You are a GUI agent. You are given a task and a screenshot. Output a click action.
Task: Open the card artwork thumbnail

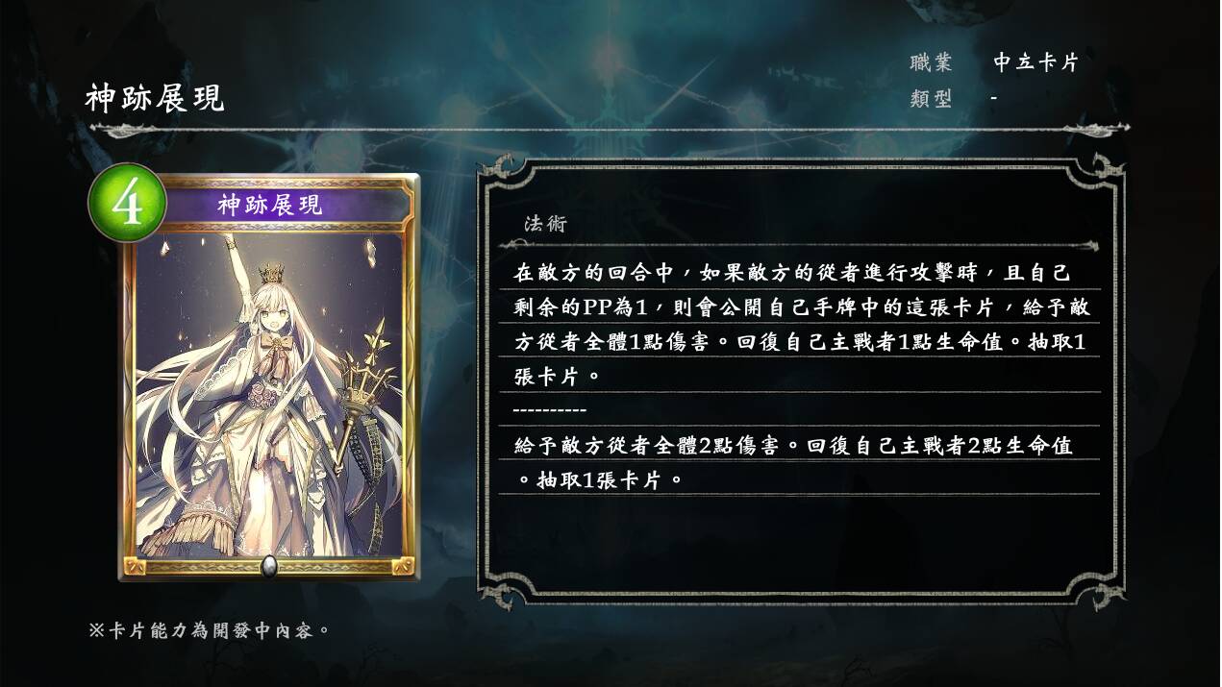[x=269, y=377]
